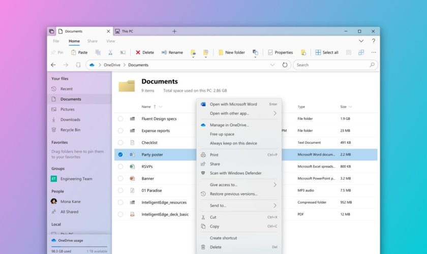Click the Rename tool in the ribbon
427x254 pixels.
[172, 52]
